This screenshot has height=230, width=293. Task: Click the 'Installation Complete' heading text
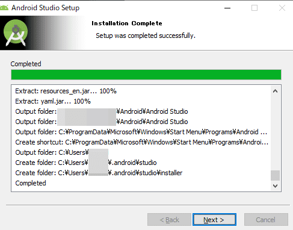tap(127, 23)
